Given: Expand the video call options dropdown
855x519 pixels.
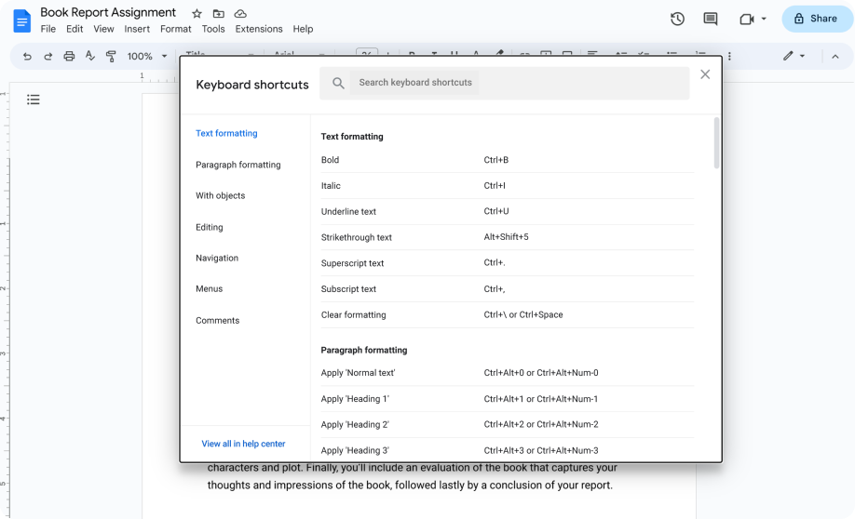Looking at the screenshot, I should pyautogui.click(x=764, y=19).
